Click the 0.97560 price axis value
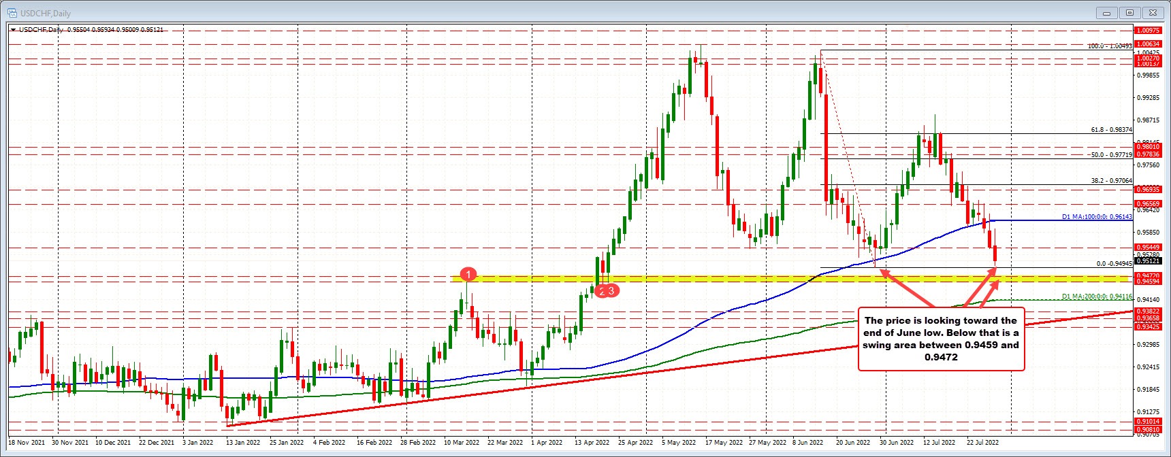This screenshot has width=1171, height=457. [1148, 165]
